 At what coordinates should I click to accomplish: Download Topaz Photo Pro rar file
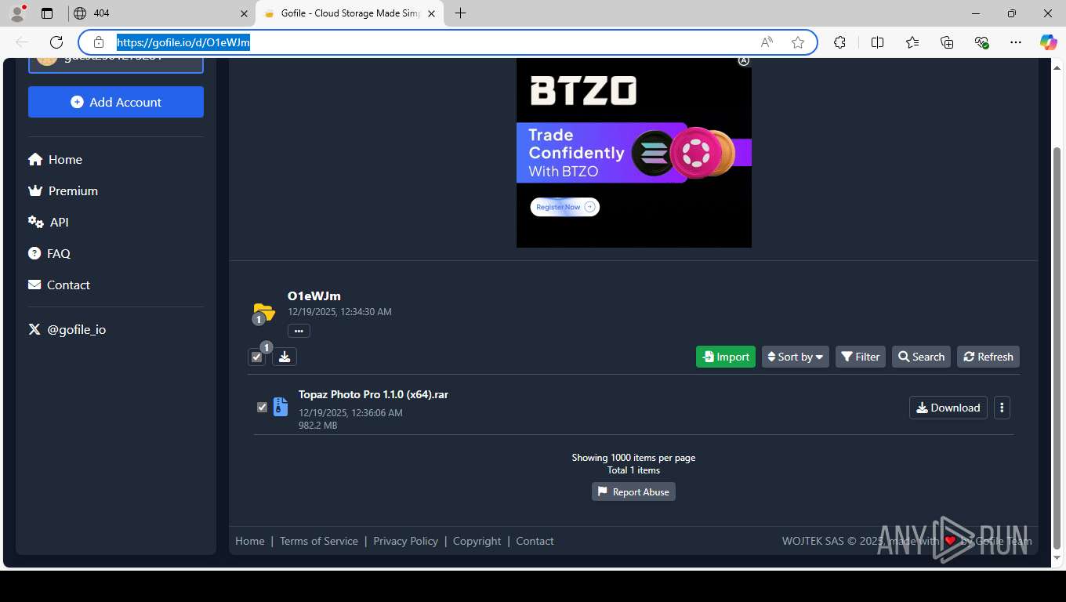(948, 408)
